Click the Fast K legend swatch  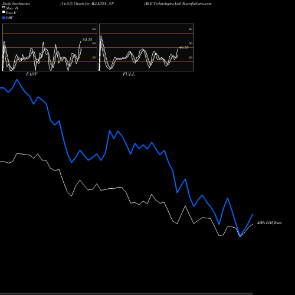pos(4,12)
